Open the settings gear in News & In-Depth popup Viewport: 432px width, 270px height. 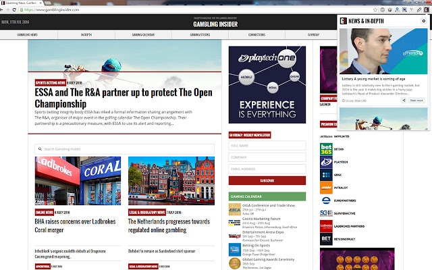[x=424, y=21]
